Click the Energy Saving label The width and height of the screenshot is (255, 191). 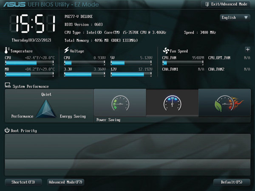[73, 116]
